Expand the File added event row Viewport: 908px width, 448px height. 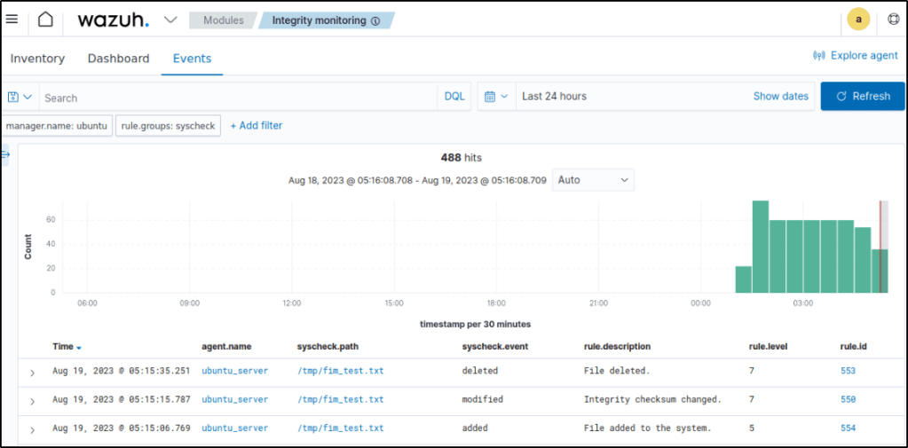[x=32, y=429]
